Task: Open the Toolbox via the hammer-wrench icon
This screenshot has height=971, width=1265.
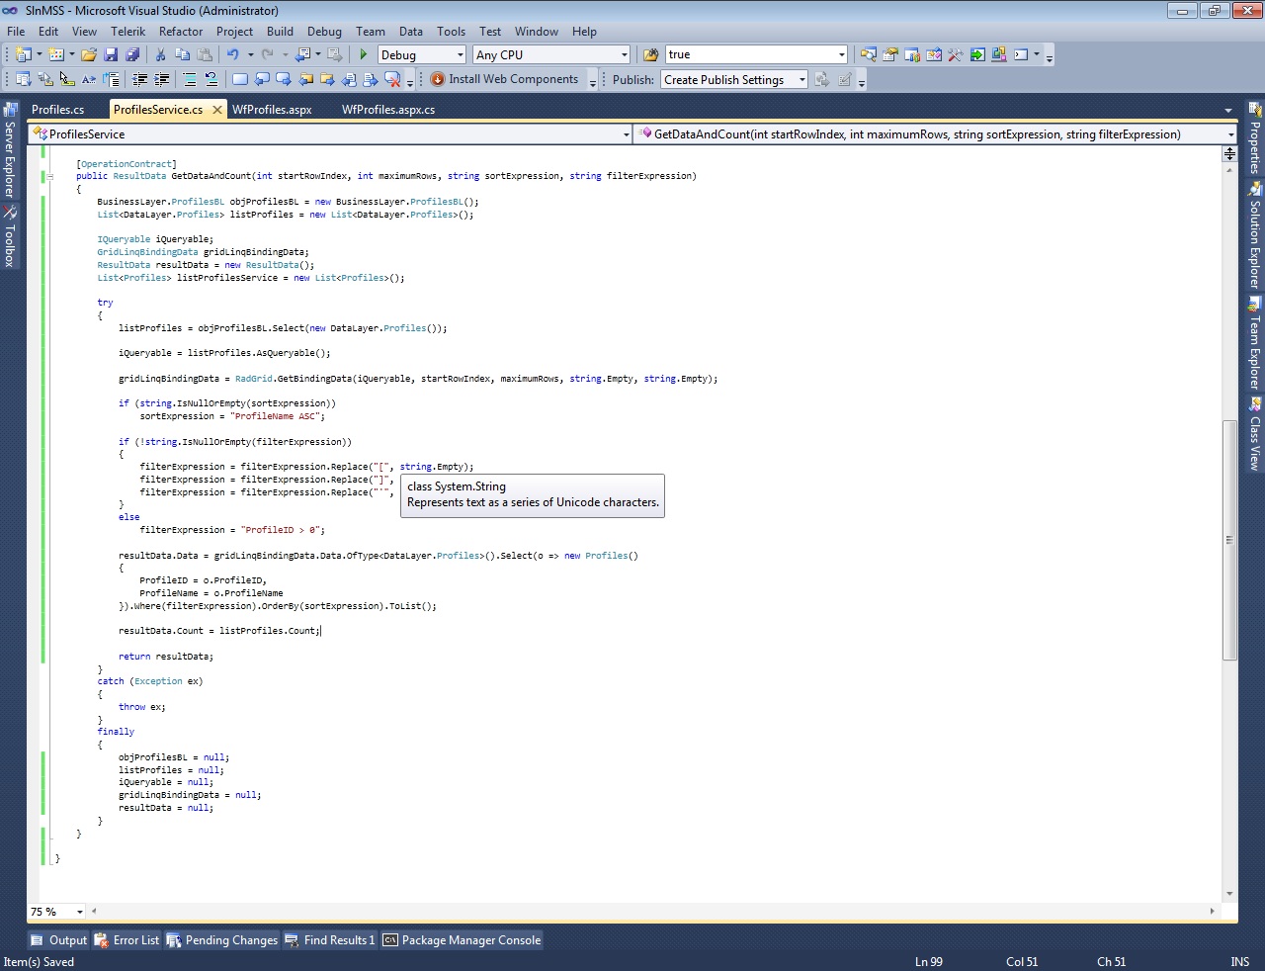Action: (955, 55)
